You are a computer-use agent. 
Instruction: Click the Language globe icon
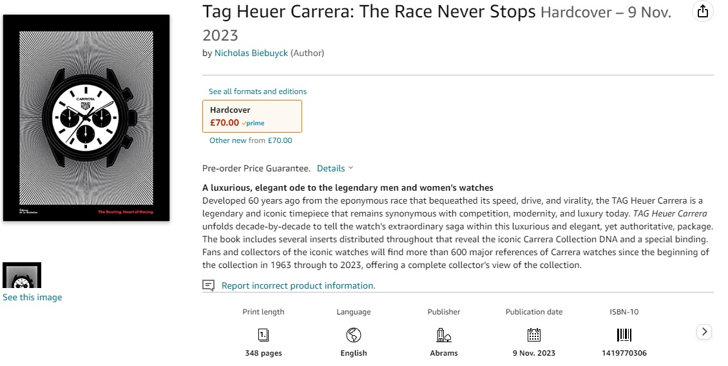pyautogui.click(x=354, y=334)
